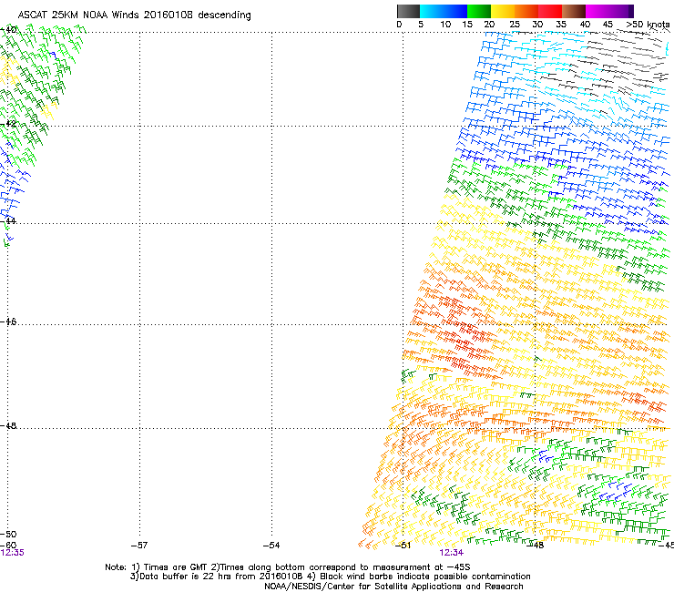Viewport: 674px width, 592px height.
Task: Click the longitude label -48 at bottom
Action: [x=536, y=546]
